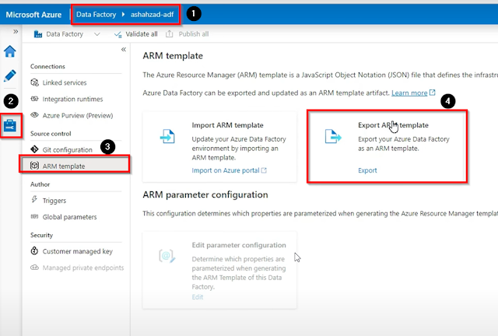
Task: Click the ARM template page heading
Action: pos(173,56)
